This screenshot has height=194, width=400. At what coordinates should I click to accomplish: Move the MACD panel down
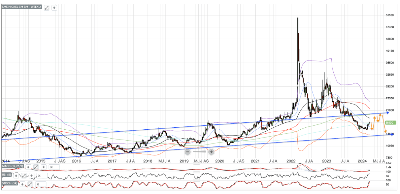coord(43,167)
